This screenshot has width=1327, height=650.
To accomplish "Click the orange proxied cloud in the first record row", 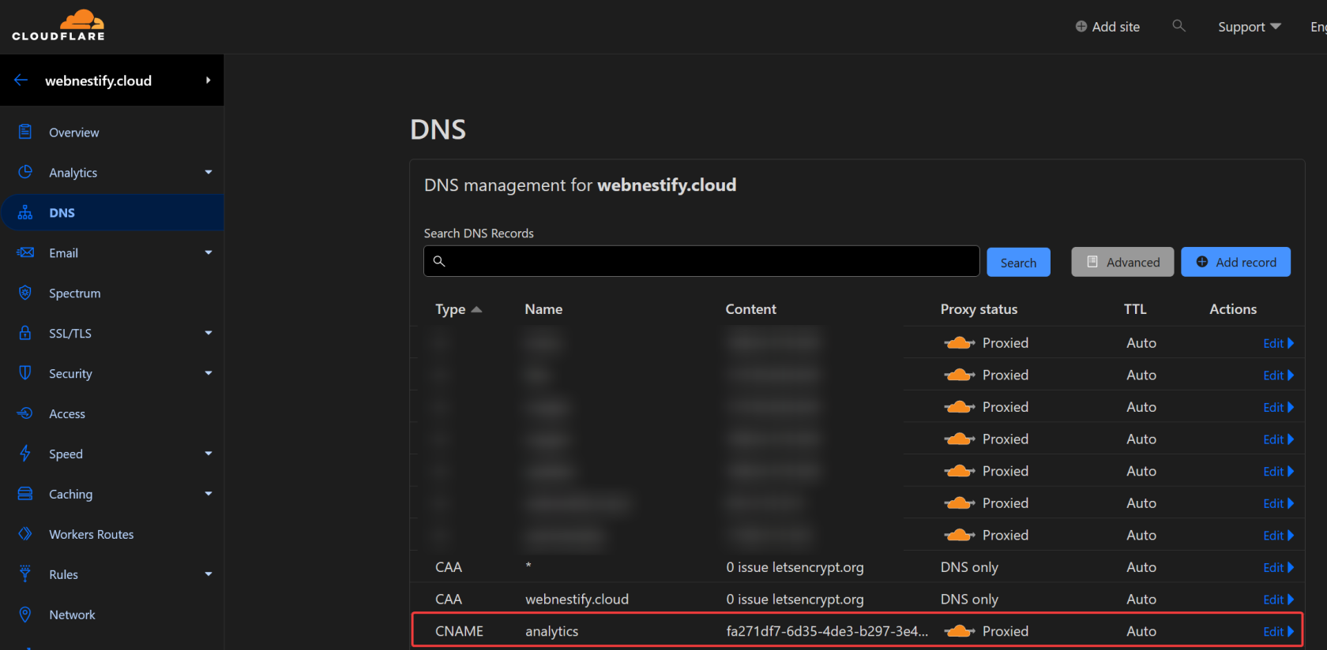I will coord(960,342).
